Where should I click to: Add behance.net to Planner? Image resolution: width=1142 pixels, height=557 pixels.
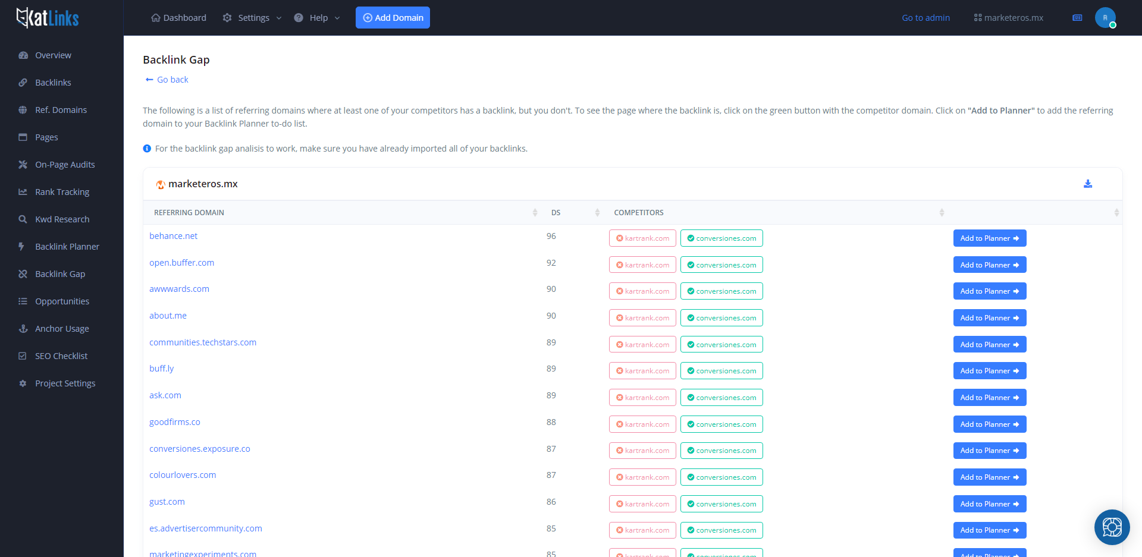point(990,238)
